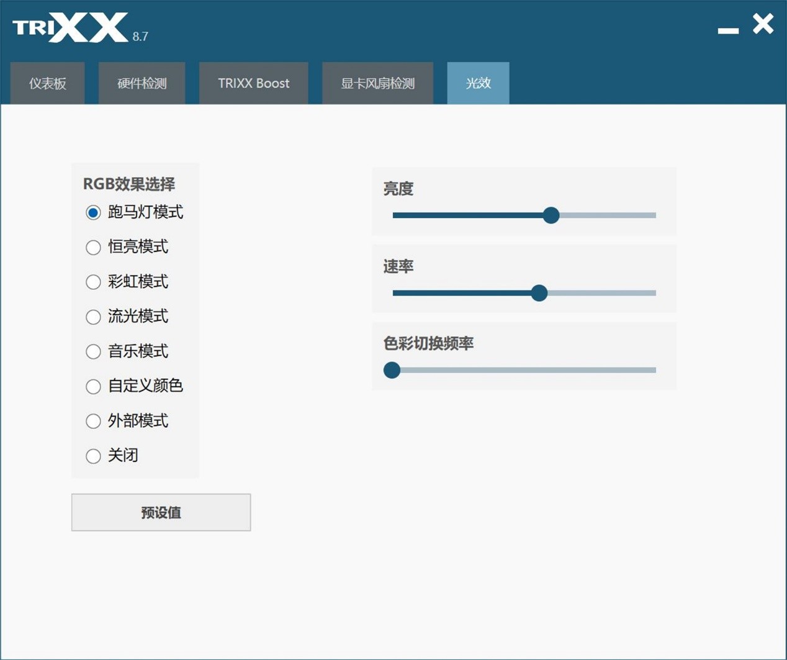
Task: Click the 亮度 slider handle
Action: pyautogui.click(x=551, y=215)
